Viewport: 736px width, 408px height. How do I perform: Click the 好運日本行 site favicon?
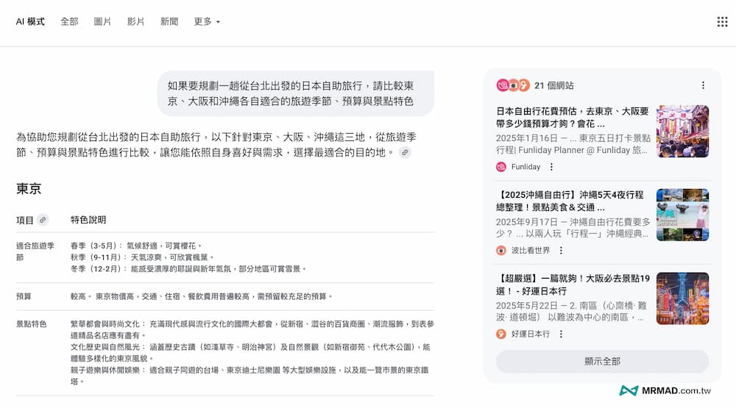pos(501,334)
